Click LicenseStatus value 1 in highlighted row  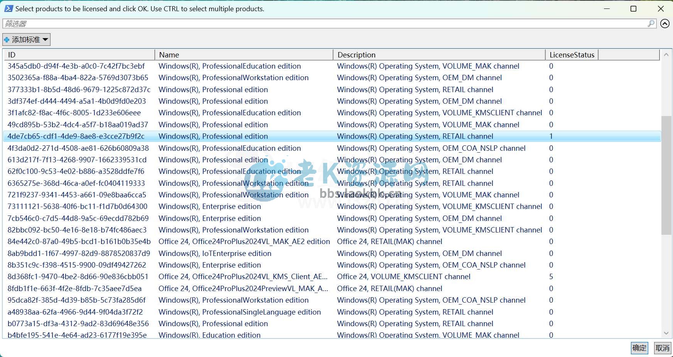tap(551, 136)
